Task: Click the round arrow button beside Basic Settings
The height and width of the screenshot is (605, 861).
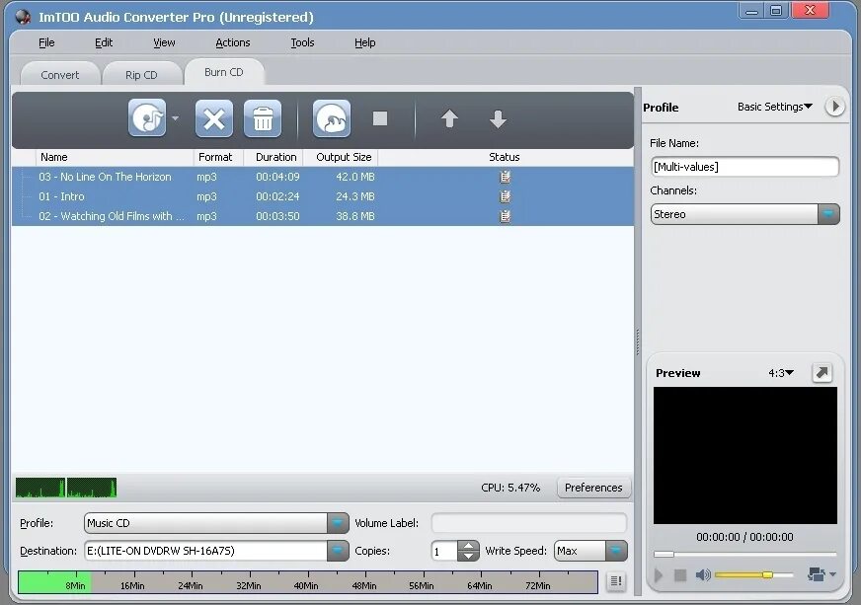Action: [834, 107]
